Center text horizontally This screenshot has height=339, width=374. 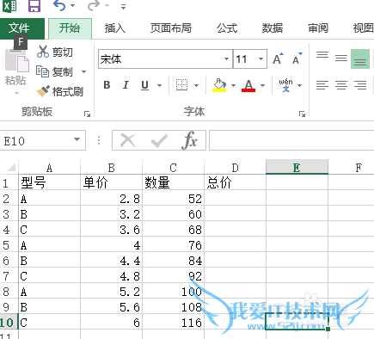coord(341,85)
